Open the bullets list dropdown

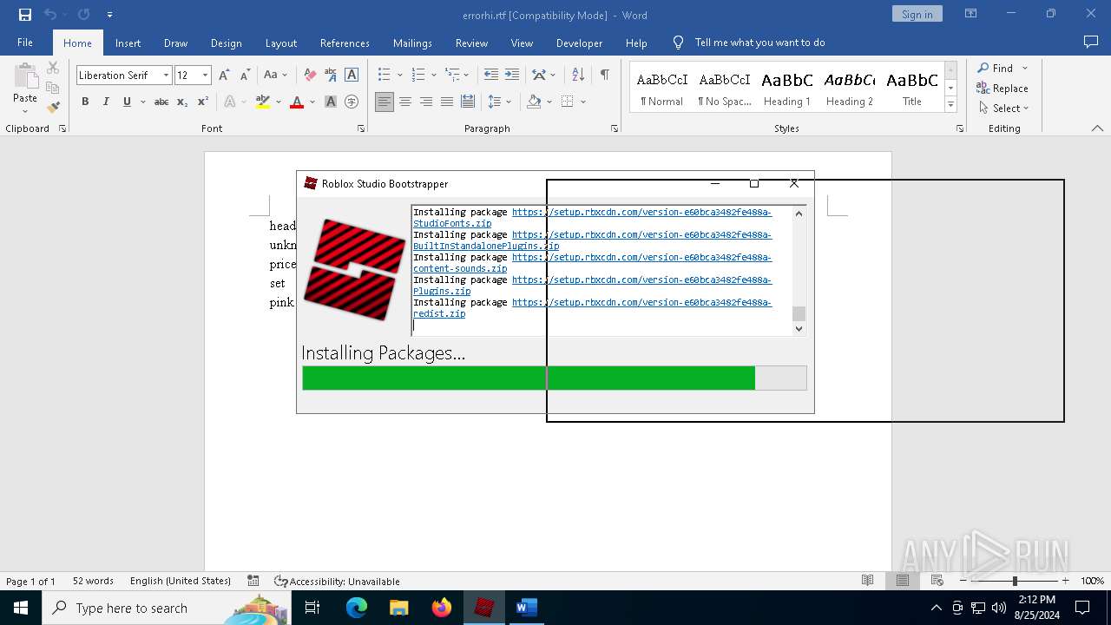(399, 76)
